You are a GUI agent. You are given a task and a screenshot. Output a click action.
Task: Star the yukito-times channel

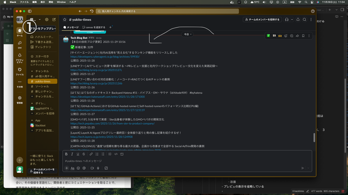coord(65,20)
